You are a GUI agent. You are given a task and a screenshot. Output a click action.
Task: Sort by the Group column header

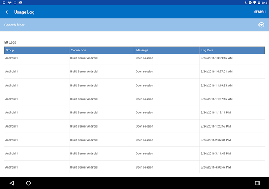pos(36,50)
